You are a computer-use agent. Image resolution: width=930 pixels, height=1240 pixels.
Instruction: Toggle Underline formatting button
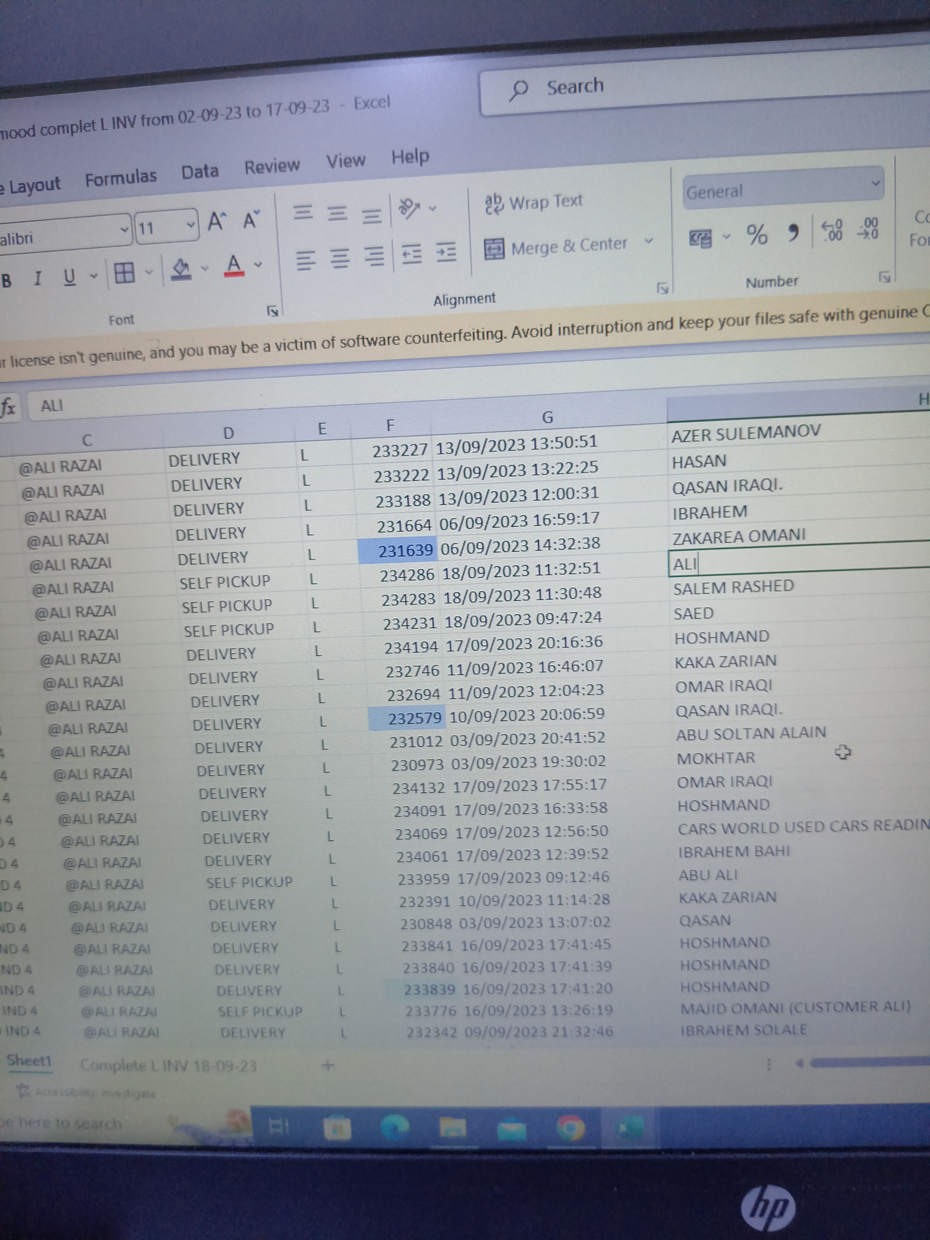click(x=69, y=276)
